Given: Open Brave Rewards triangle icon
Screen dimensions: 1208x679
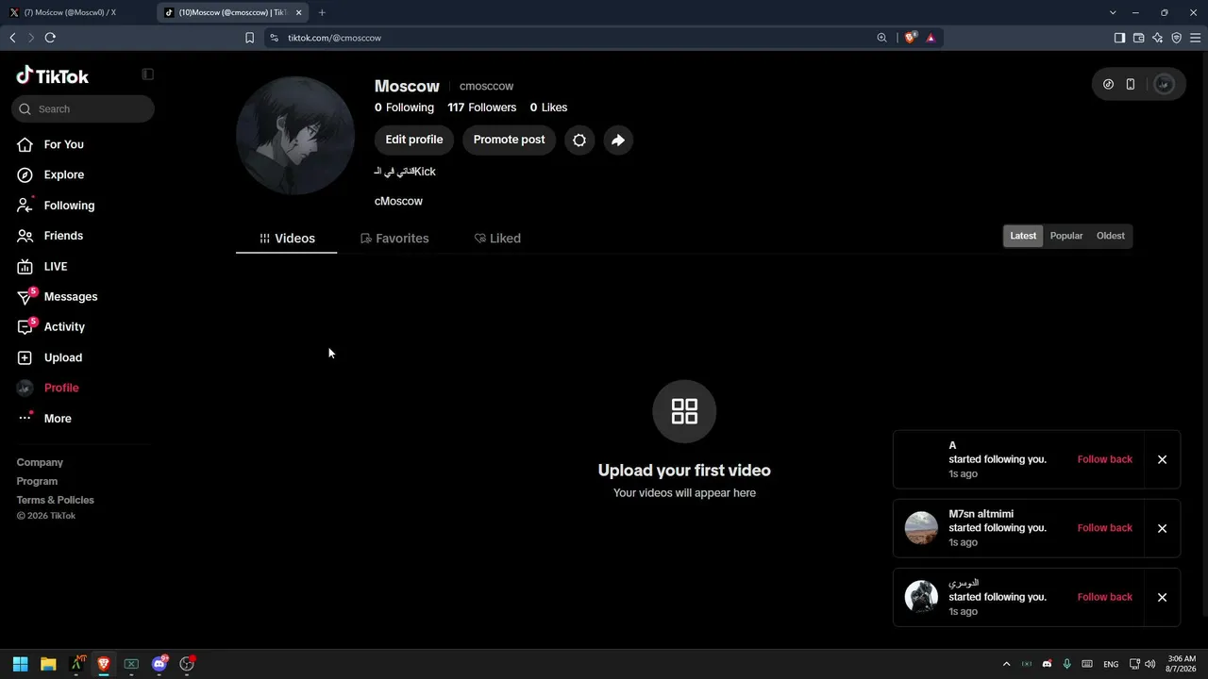Looking at the screenshot, I should (931, 38).
